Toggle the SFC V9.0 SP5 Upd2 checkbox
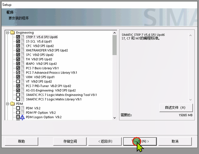Screen dimensions: 199x154 point(18,55)
